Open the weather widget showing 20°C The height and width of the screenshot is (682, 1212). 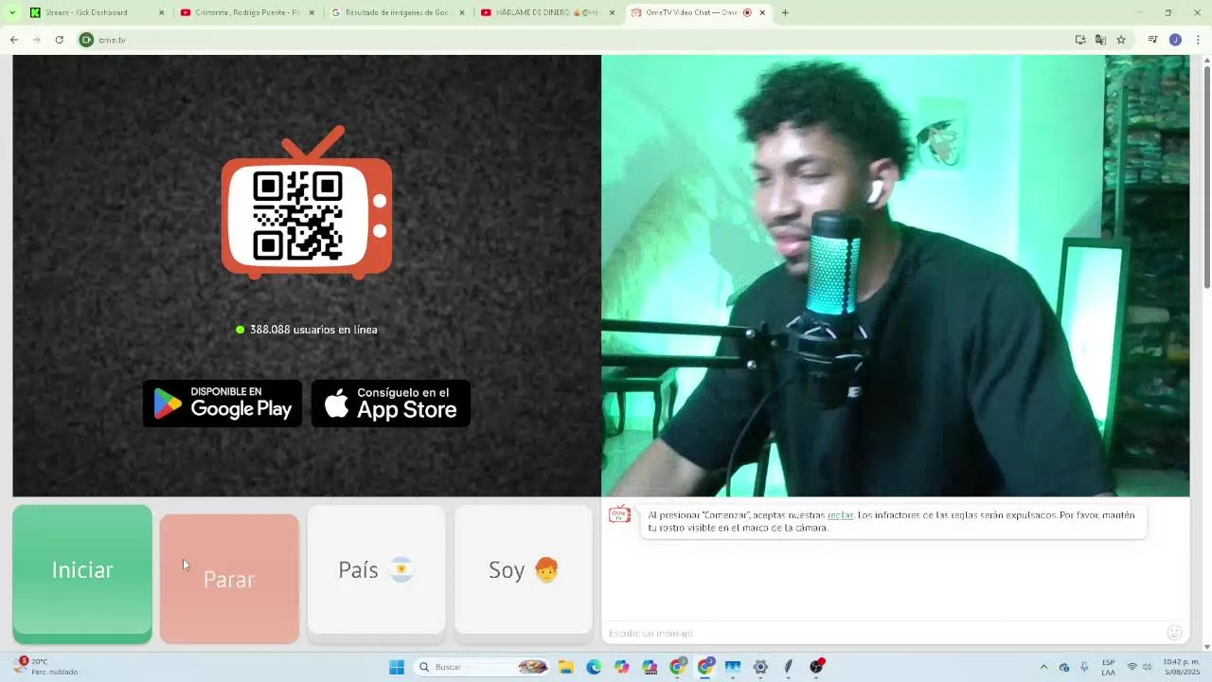[47, 667]
